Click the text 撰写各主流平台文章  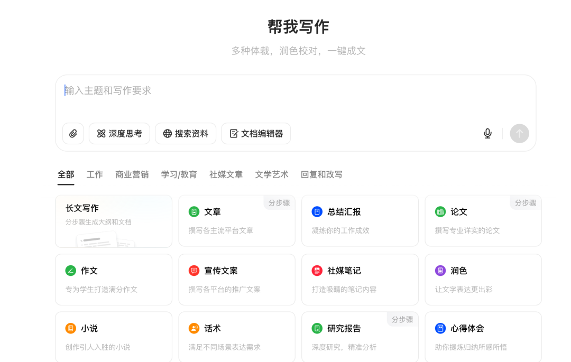tap(221, 230)
